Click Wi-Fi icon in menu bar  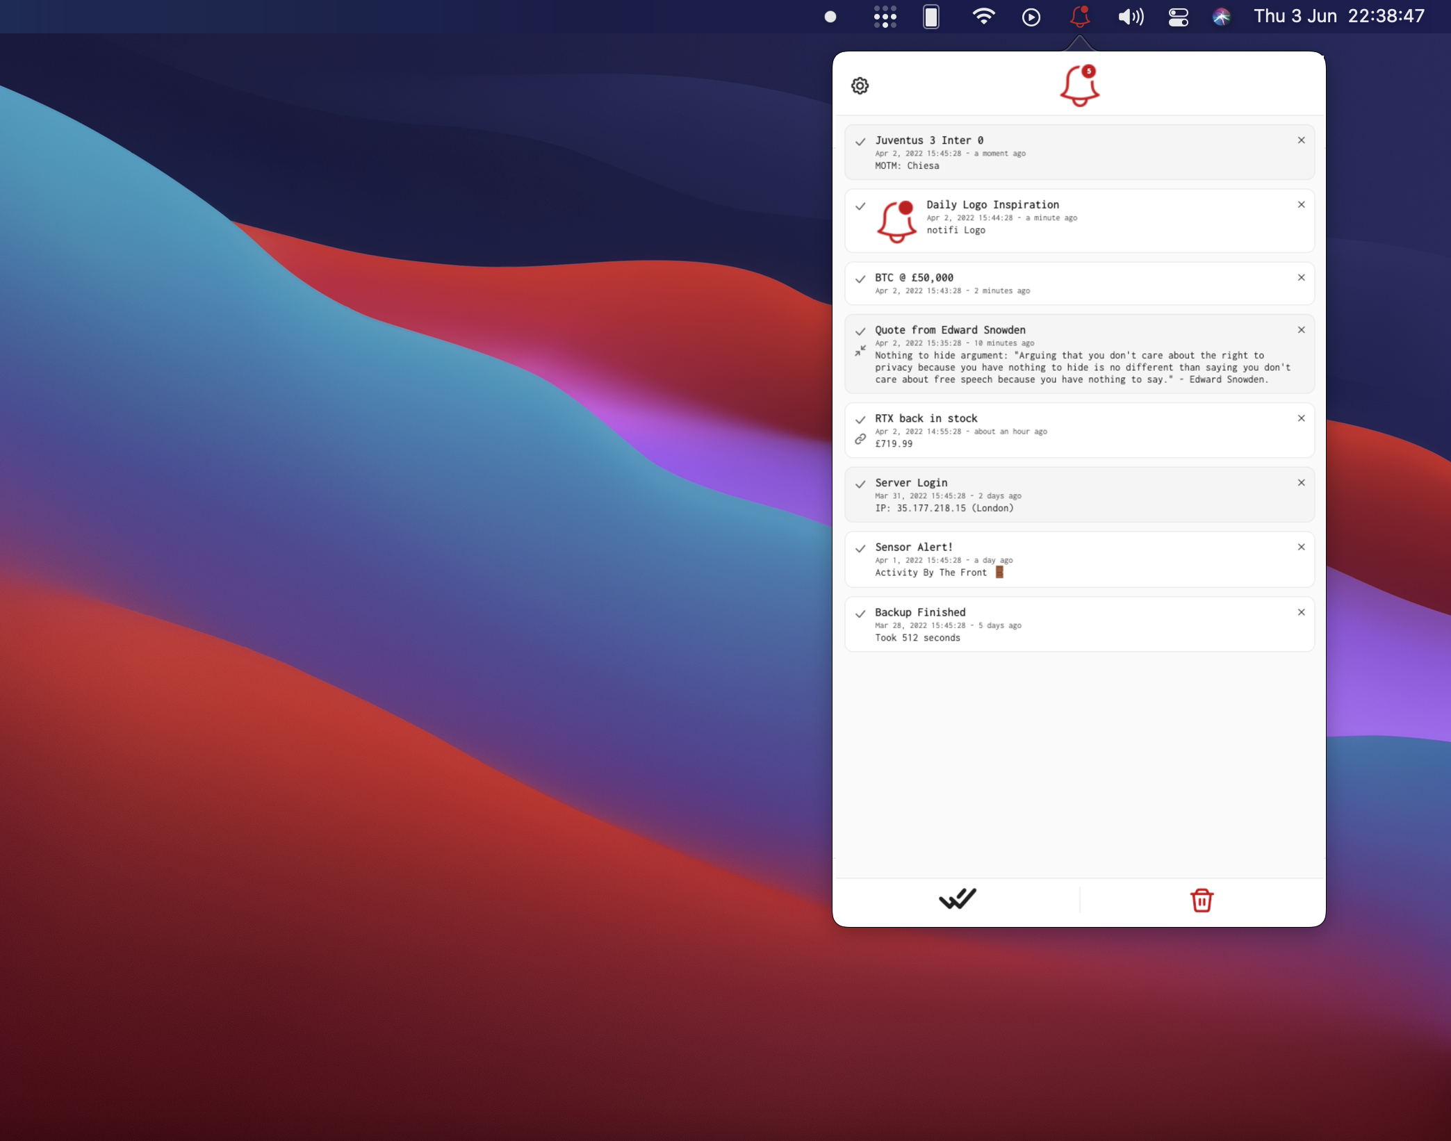coord(983,16)
